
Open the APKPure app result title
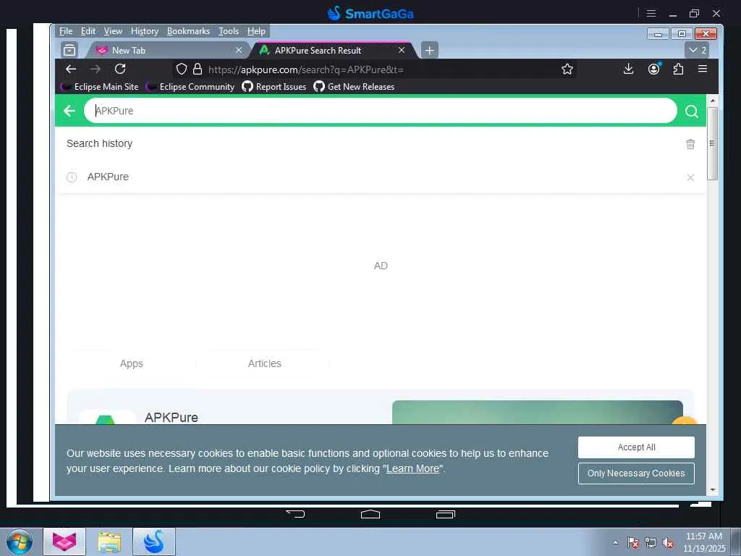coord(171,418)
